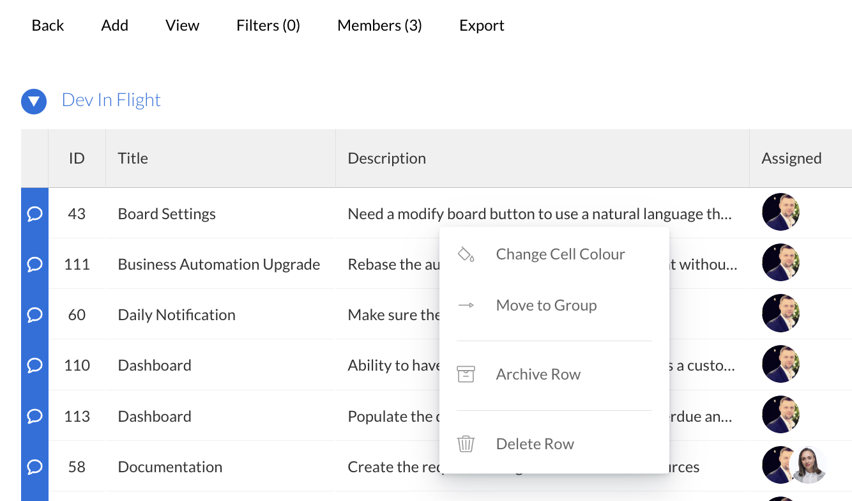The image size is (852, 501).
Task: Collapse the Dev In Flight group
Action: 34,101
